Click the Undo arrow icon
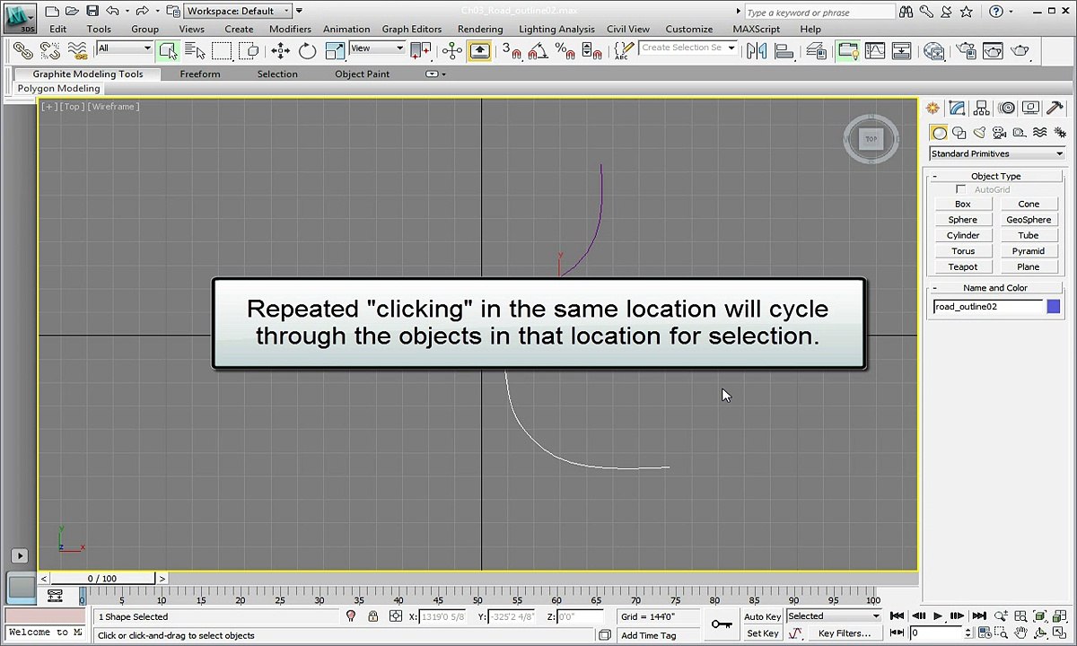This screenshot has width=1077, height=646. pos(112,11)
